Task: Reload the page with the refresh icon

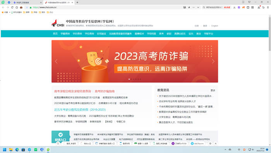Action: [12, 7]
